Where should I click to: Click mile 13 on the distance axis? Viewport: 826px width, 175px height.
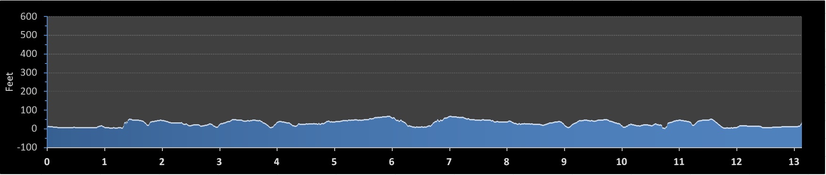(x=794, y=162)
